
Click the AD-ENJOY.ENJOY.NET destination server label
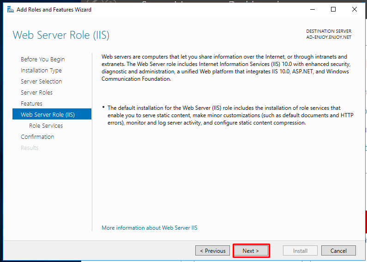point(329,37)
